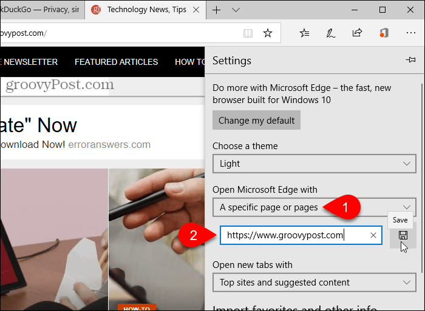
Task: Add page to favorites star icon
Action: [x=268, y=33]
